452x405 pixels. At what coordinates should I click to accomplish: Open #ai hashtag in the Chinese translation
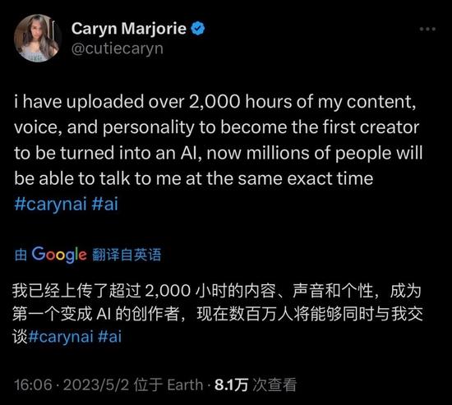[x=109, y=336]
